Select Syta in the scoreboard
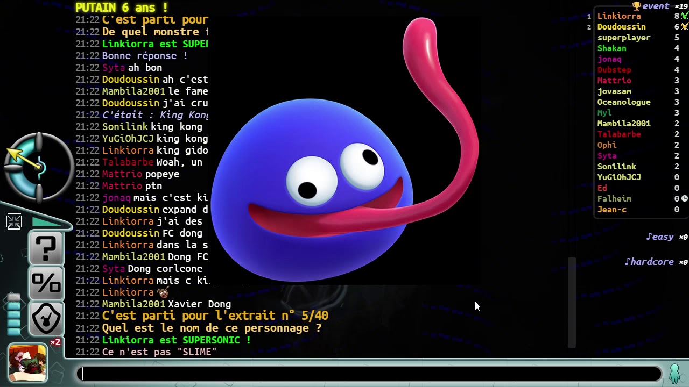The height and width of the screenshot is (387, 689). pyautogui.click(x=607, y=156)
